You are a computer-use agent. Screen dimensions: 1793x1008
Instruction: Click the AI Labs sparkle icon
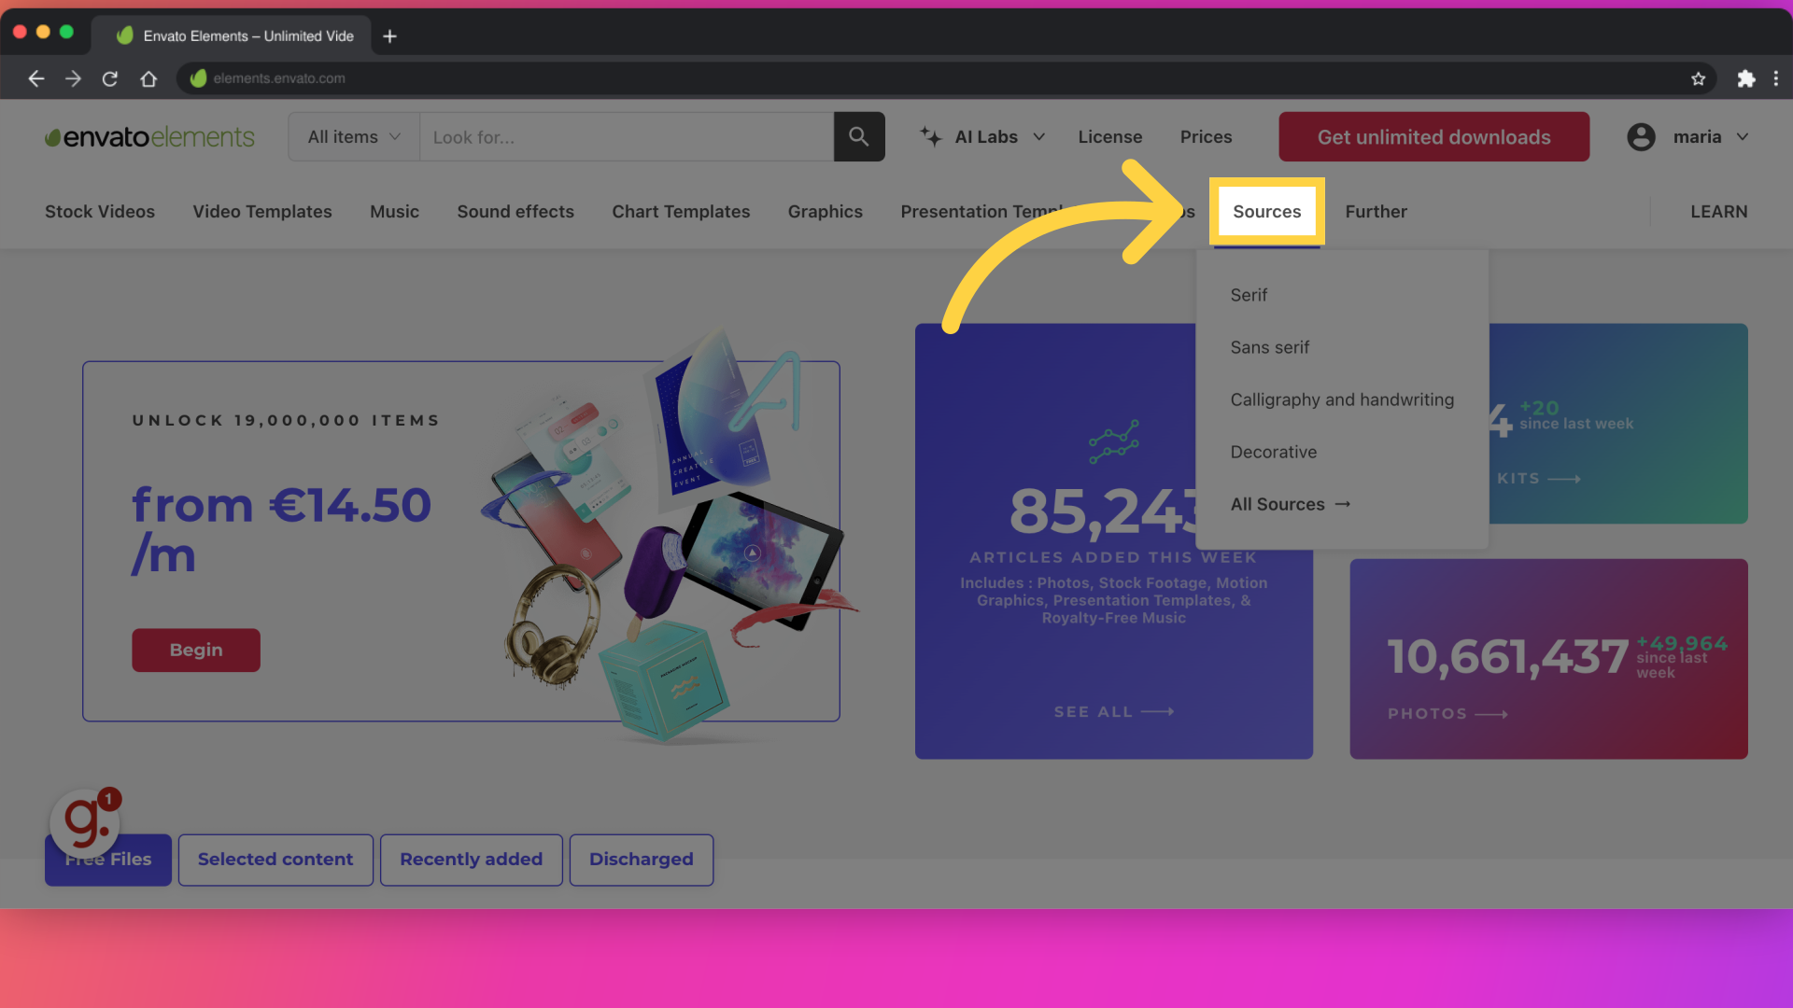click(x=930, y=137)
